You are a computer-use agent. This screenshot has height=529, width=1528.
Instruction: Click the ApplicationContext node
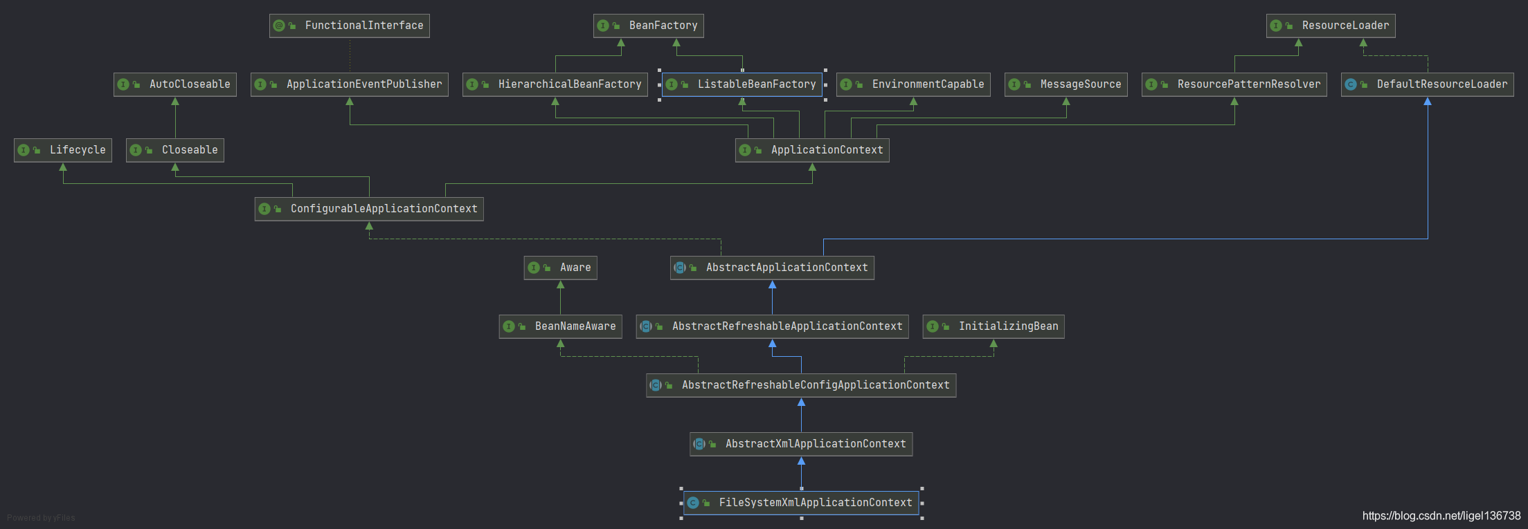pos(812,150)
